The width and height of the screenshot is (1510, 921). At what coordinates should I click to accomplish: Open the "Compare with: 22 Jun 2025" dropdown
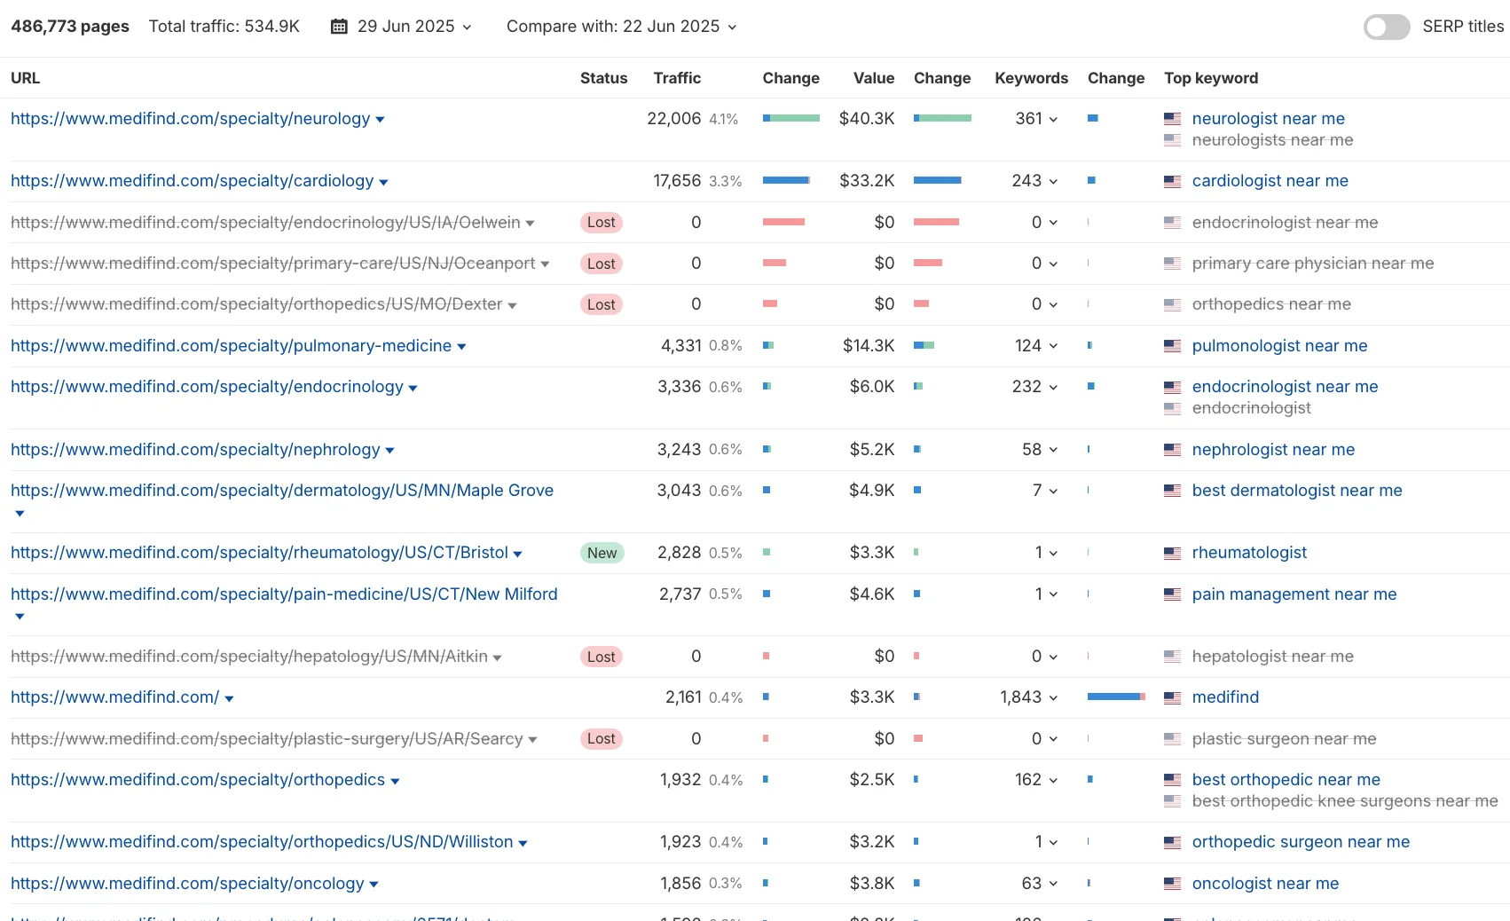point(732,27)
